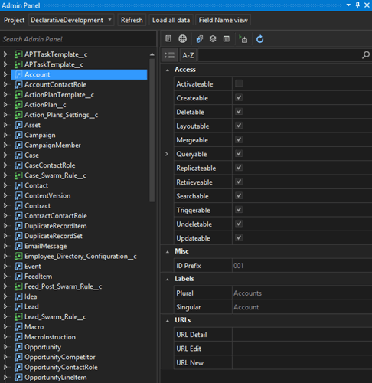
Task: Toggle the Triggerable checkbox
Action: coord(239,210)
